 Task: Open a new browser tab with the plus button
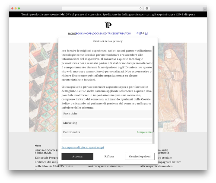pos(205,10)
